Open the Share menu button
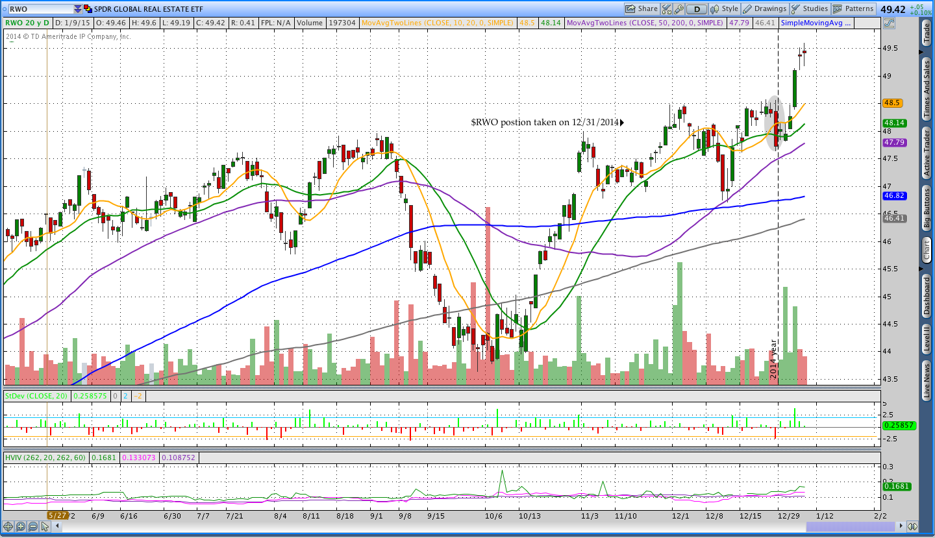Viewport: 935px width, 538px height. coord(642,9)
